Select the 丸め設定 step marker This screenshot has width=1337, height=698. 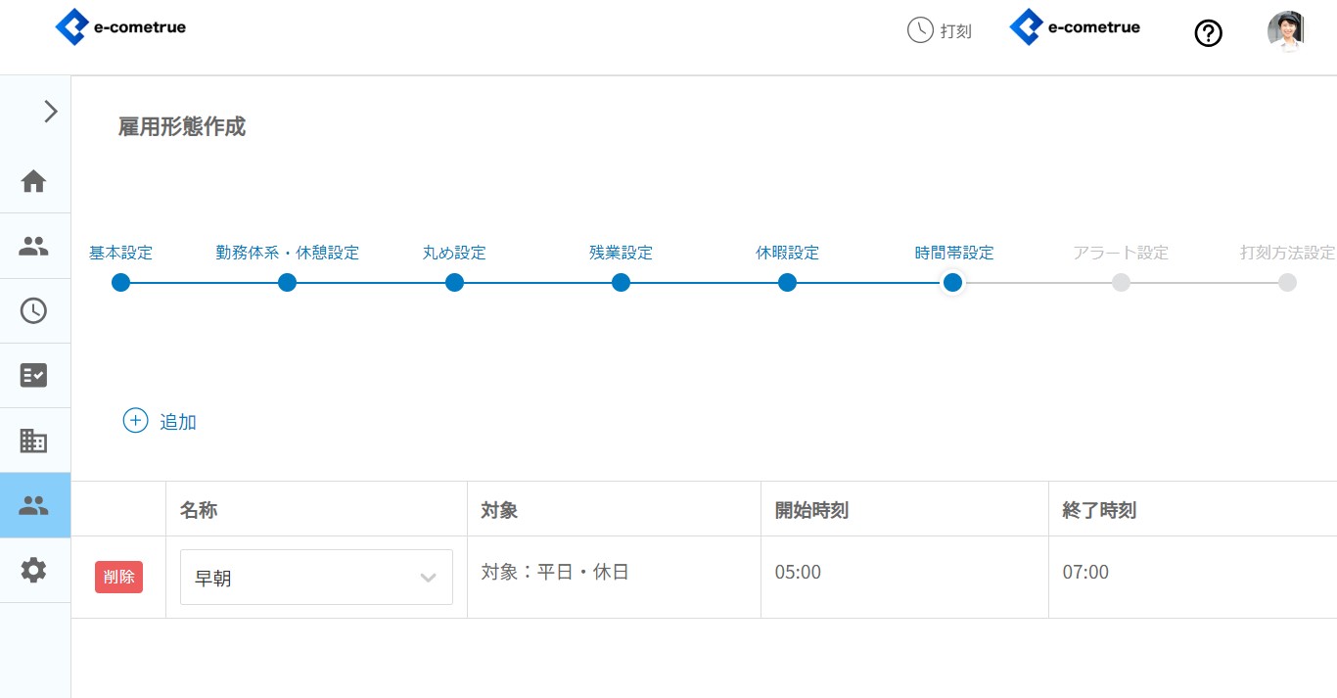pyautogui.click(x=454, y=283)
